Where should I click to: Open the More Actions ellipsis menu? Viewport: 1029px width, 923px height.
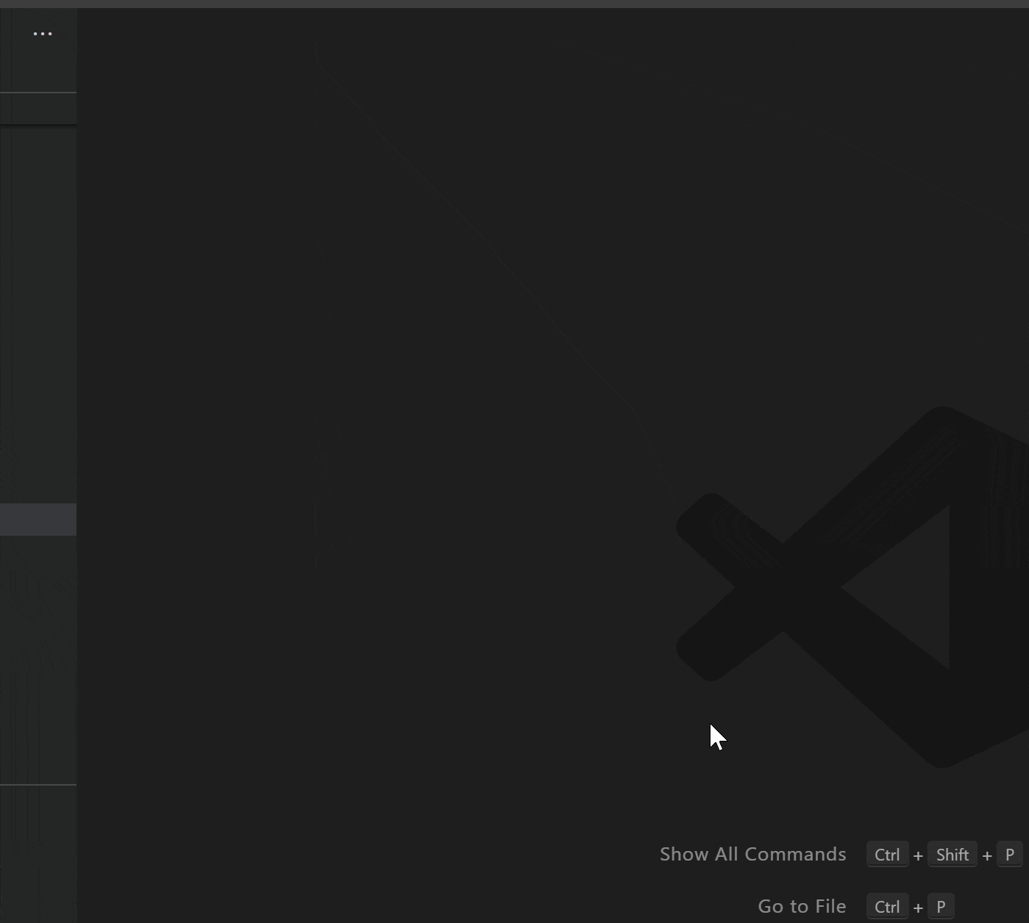click(42, 33)
